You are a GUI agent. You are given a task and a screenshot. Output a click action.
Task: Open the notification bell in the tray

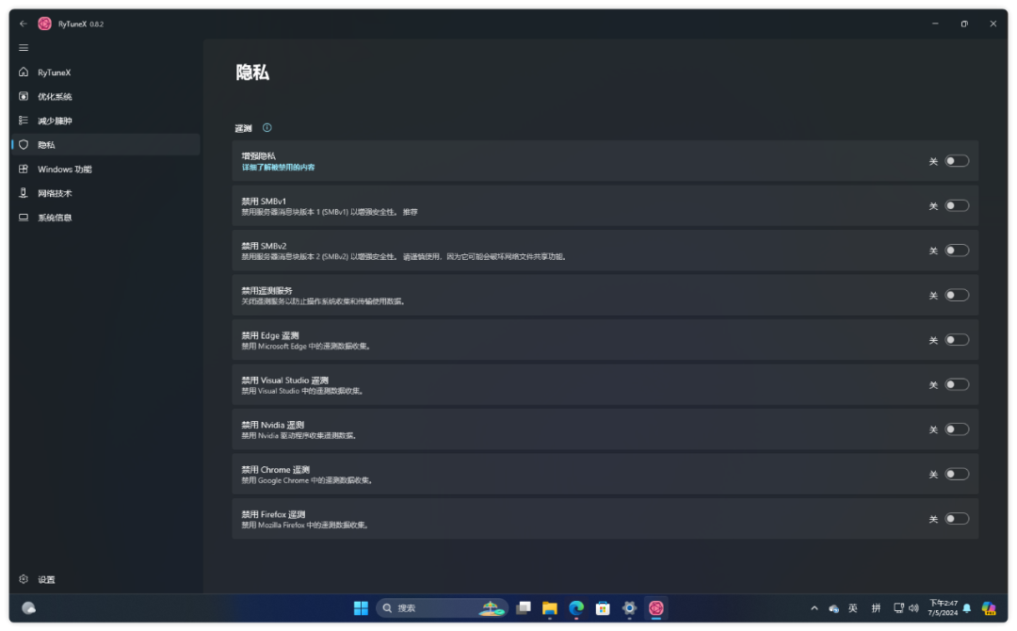tap(967, 608)
